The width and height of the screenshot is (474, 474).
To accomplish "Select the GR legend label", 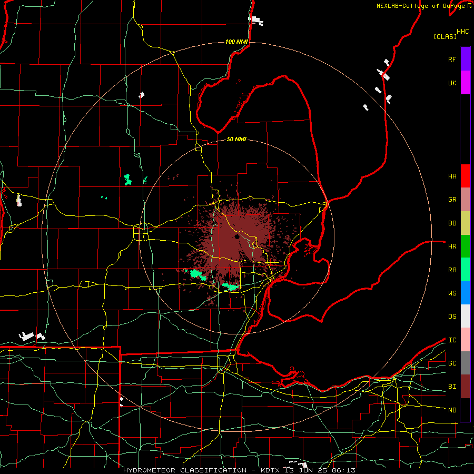I will (x=452, y=200).
